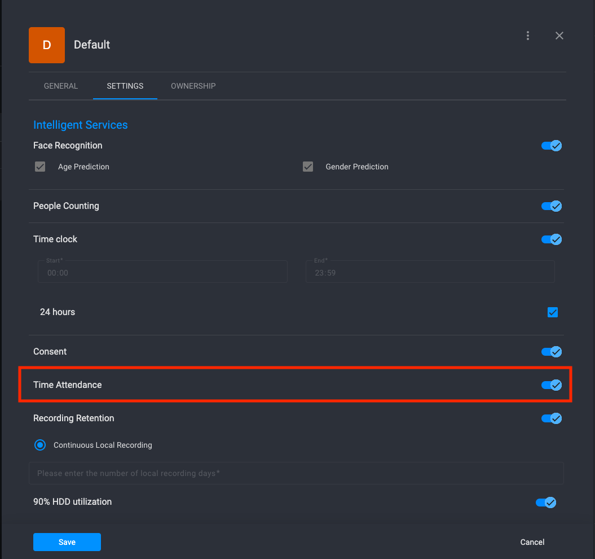Click the Time Attendance label
Image resolution: width=595 pixels, height=559 pixels.
pyautogui.click(x=68, y=385)
